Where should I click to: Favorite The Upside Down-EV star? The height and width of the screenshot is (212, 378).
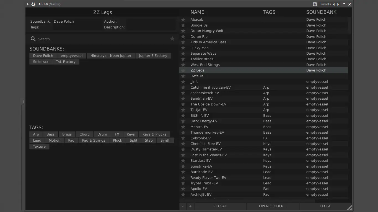(x=183, y=104)
